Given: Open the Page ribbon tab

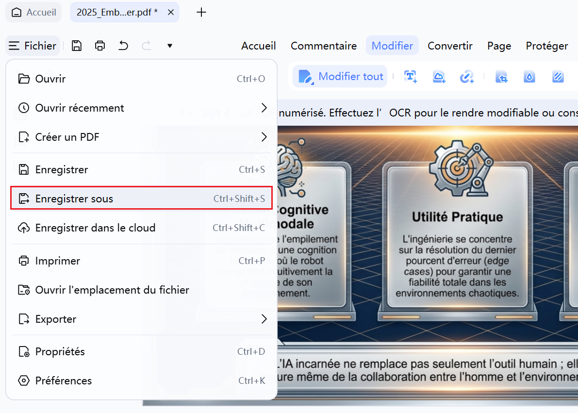Looking at the screenshot, I should pyautogui.click(x=499, y=46).
